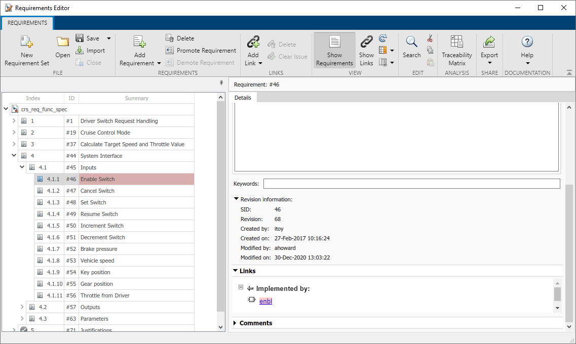The image size is (576, 344).
Task: Expand the 4.2 Outputs tree node
Action: coord(22,307)
